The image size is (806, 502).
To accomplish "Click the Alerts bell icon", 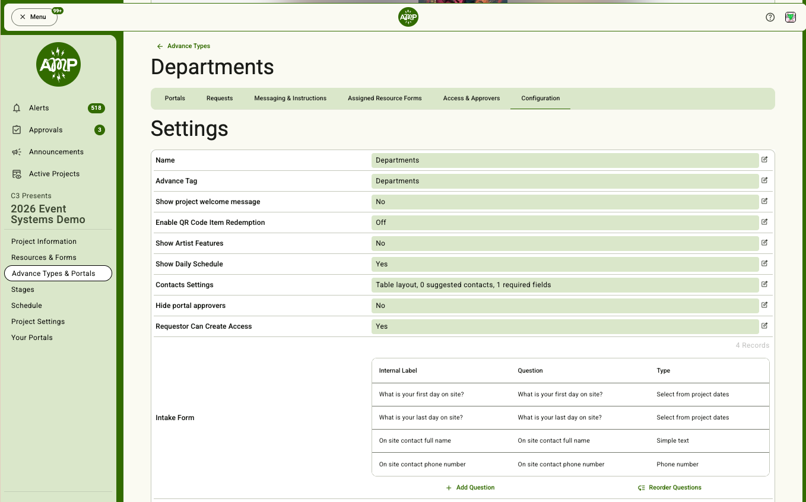I will click(x=17, y=108).
